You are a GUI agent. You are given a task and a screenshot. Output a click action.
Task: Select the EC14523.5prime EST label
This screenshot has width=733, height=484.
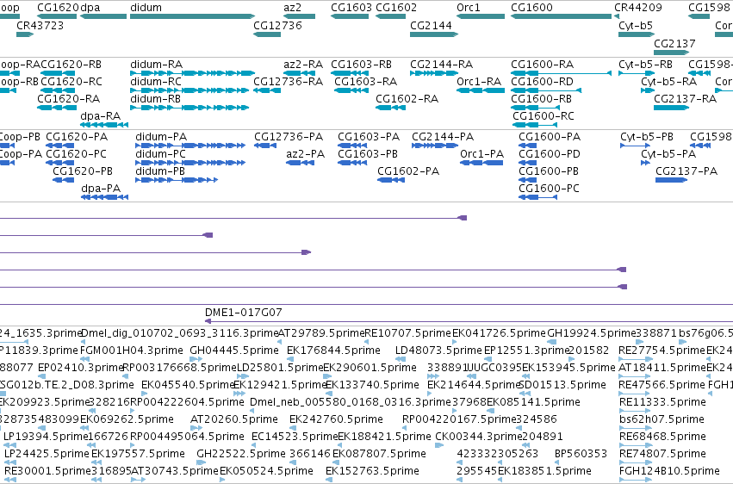[294, 436]
